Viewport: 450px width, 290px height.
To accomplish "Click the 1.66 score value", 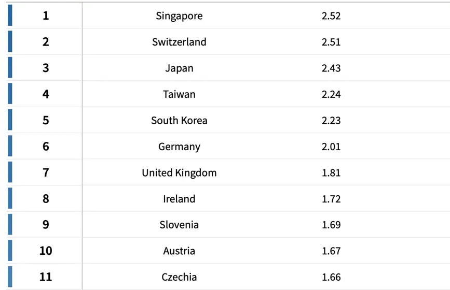I will click(331, 277).
